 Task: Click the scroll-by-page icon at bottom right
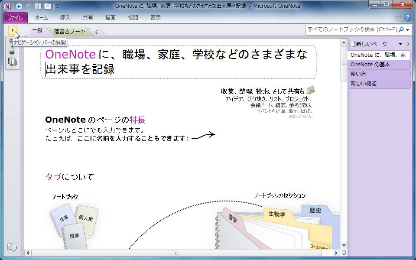coord(344,253)
